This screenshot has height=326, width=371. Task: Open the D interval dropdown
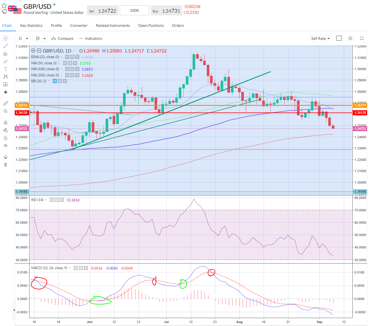[22, 38]
